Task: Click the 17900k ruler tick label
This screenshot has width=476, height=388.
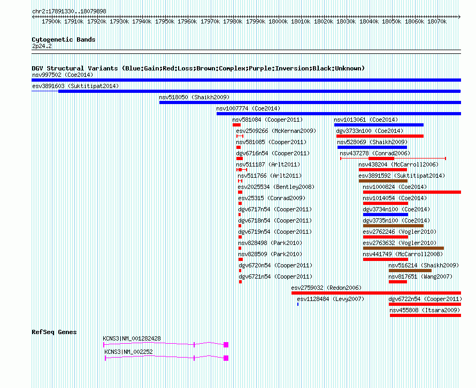Action: point(51,21)
